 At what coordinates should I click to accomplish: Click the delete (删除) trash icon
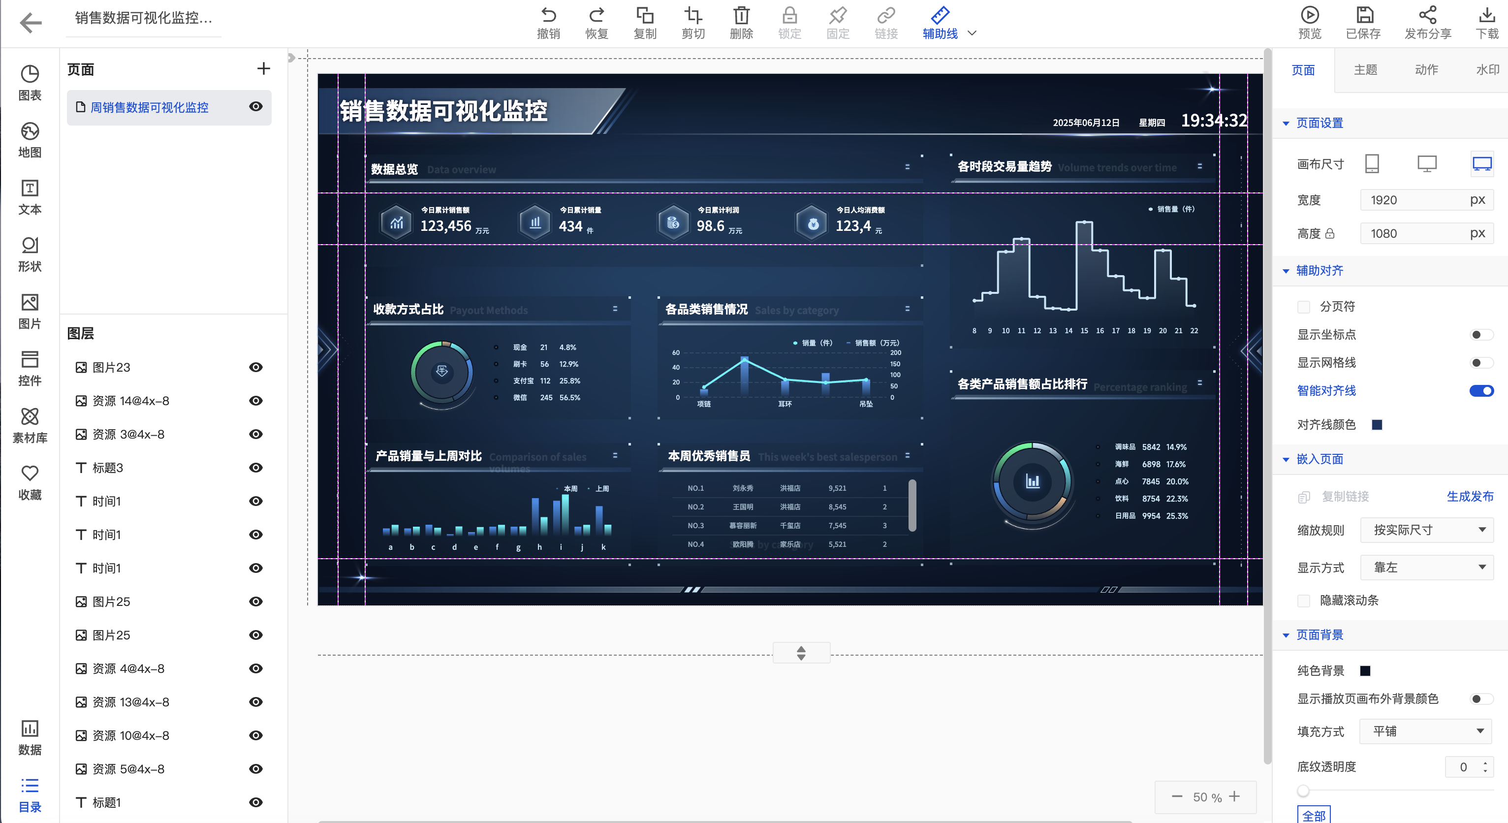(741, 16)
